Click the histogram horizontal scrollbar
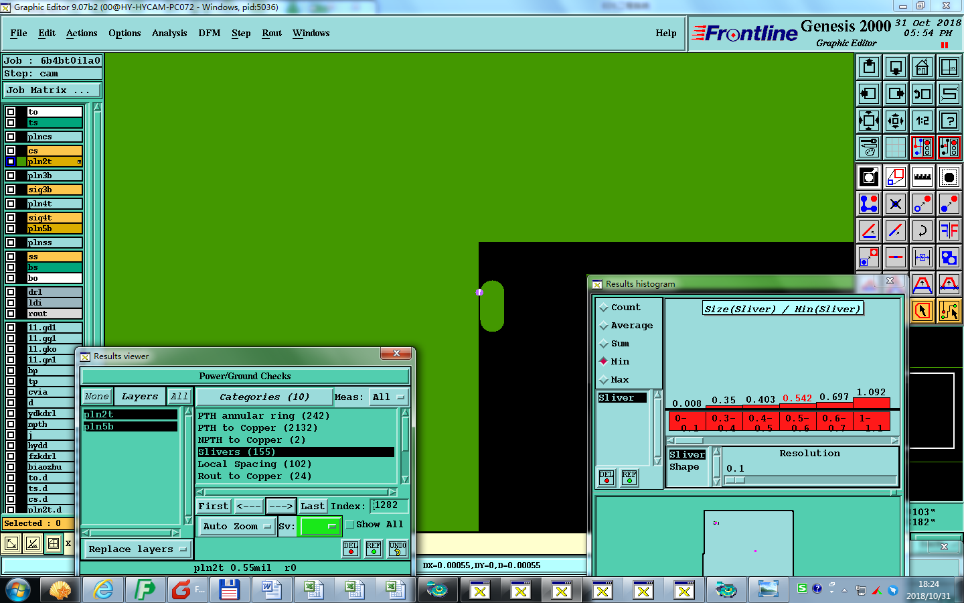Viewport: 964px width, 603px height. (783, 440)
